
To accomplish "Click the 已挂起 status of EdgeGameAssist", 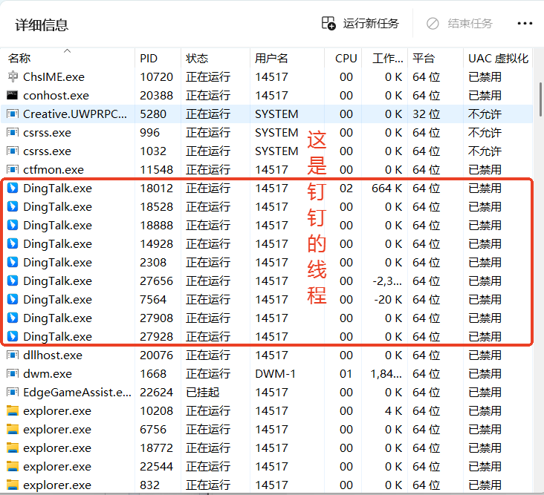I will pos(202,393).
